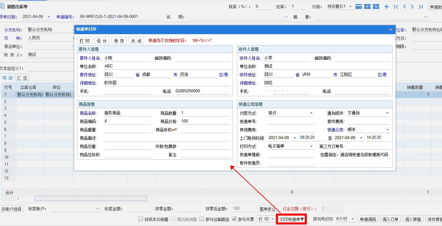Click the 第三方订单号 input field
The image size is (442, 226).
[x=368, y=146]
